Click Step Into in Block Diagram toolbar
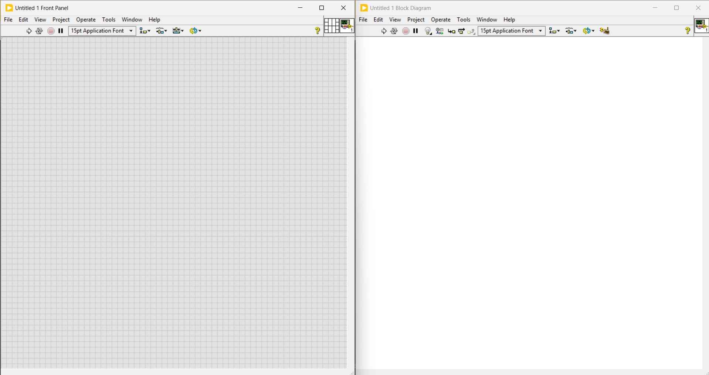The image size is (709, 375). (452, 31)
